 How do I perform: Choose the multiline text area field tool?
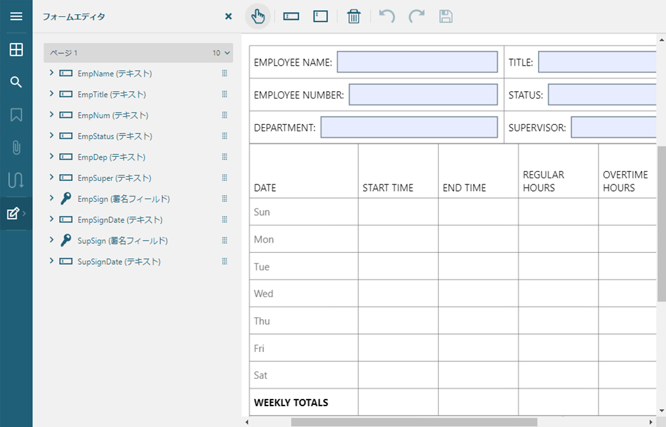coord(321,17)
